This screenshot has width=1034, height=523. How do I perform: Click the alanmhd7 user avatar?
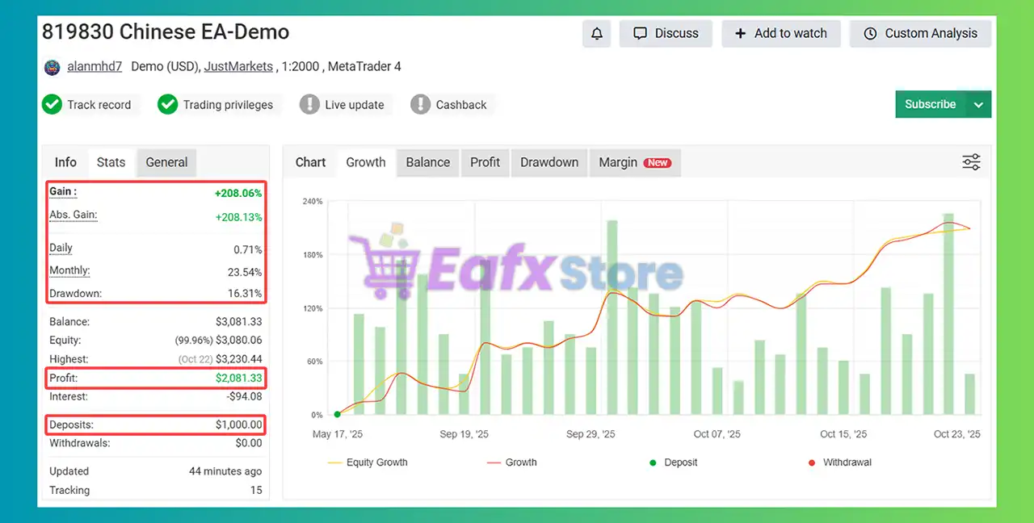click(53, 67)
